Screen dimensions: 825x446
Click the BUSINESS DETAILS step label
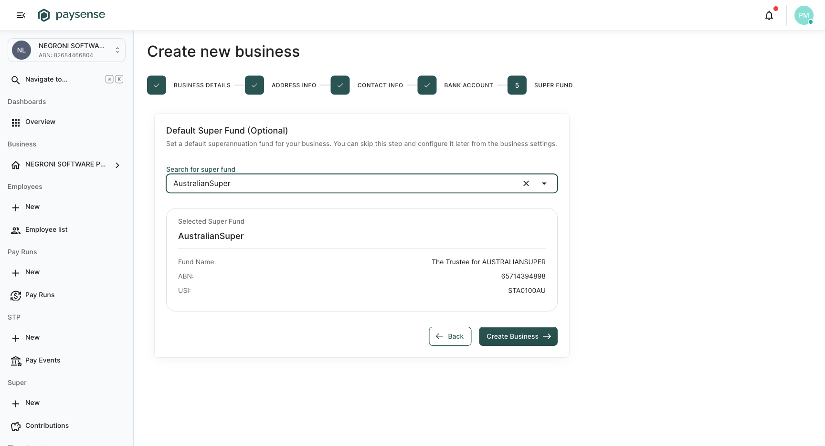coord(202,85)
